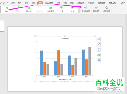The height and width of the screenshot is (94, 127).
Task: Choose the 出现 (Appear) animation
Action: (x=61, y=9)
